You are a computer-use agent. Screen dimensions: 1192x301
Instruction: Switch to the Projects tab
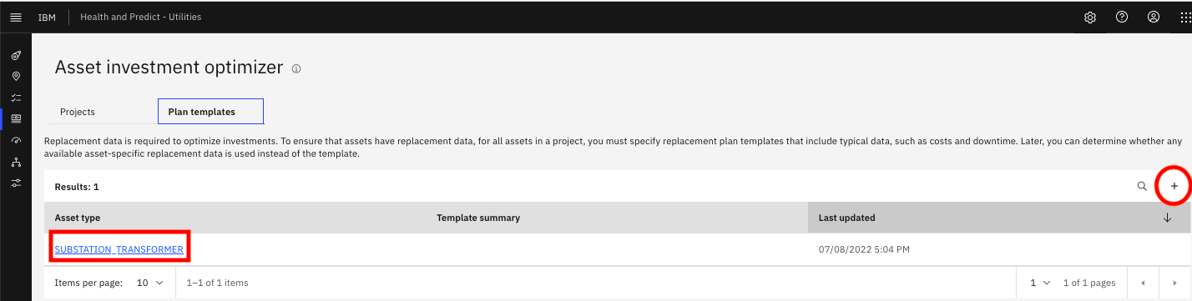pos(78,112)
